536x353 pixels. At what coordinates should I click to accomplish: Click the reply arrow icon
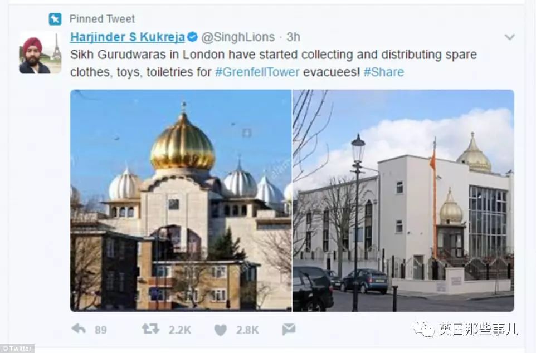[x=79, y=330]
